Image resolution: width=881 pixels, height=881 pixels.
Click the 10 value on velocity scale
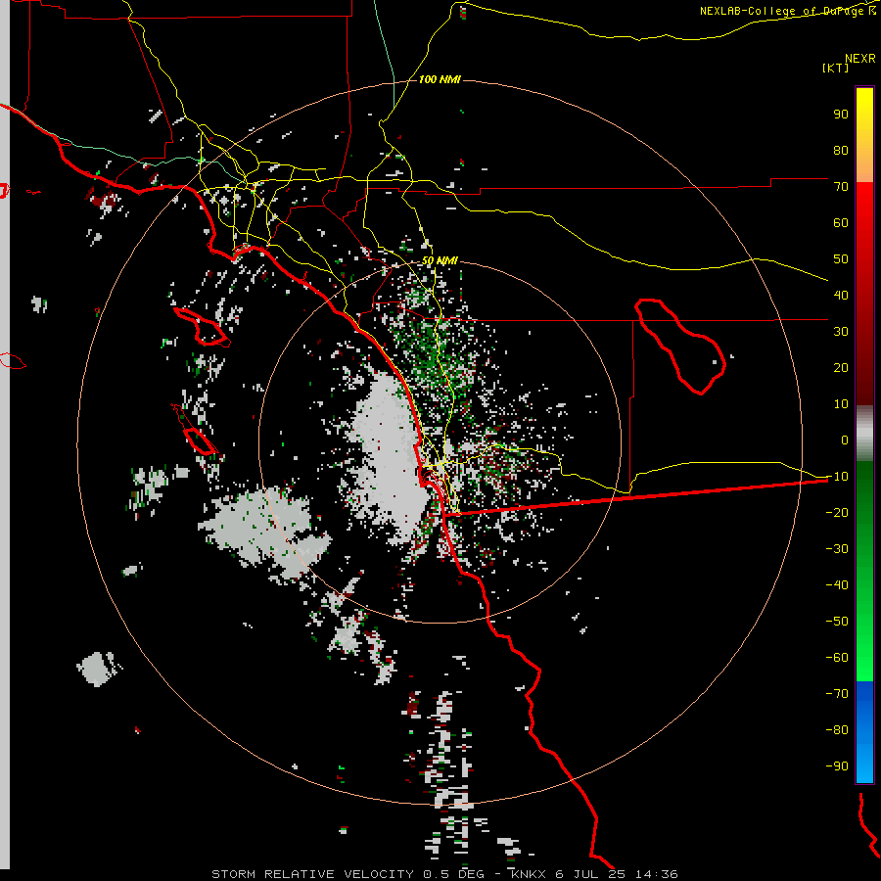tap(841, 404)
